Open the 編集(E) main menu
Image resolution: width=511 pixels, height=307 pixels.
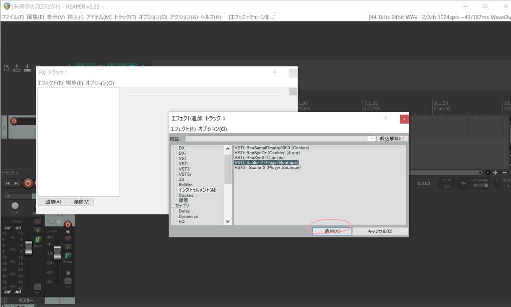point(35,17)
